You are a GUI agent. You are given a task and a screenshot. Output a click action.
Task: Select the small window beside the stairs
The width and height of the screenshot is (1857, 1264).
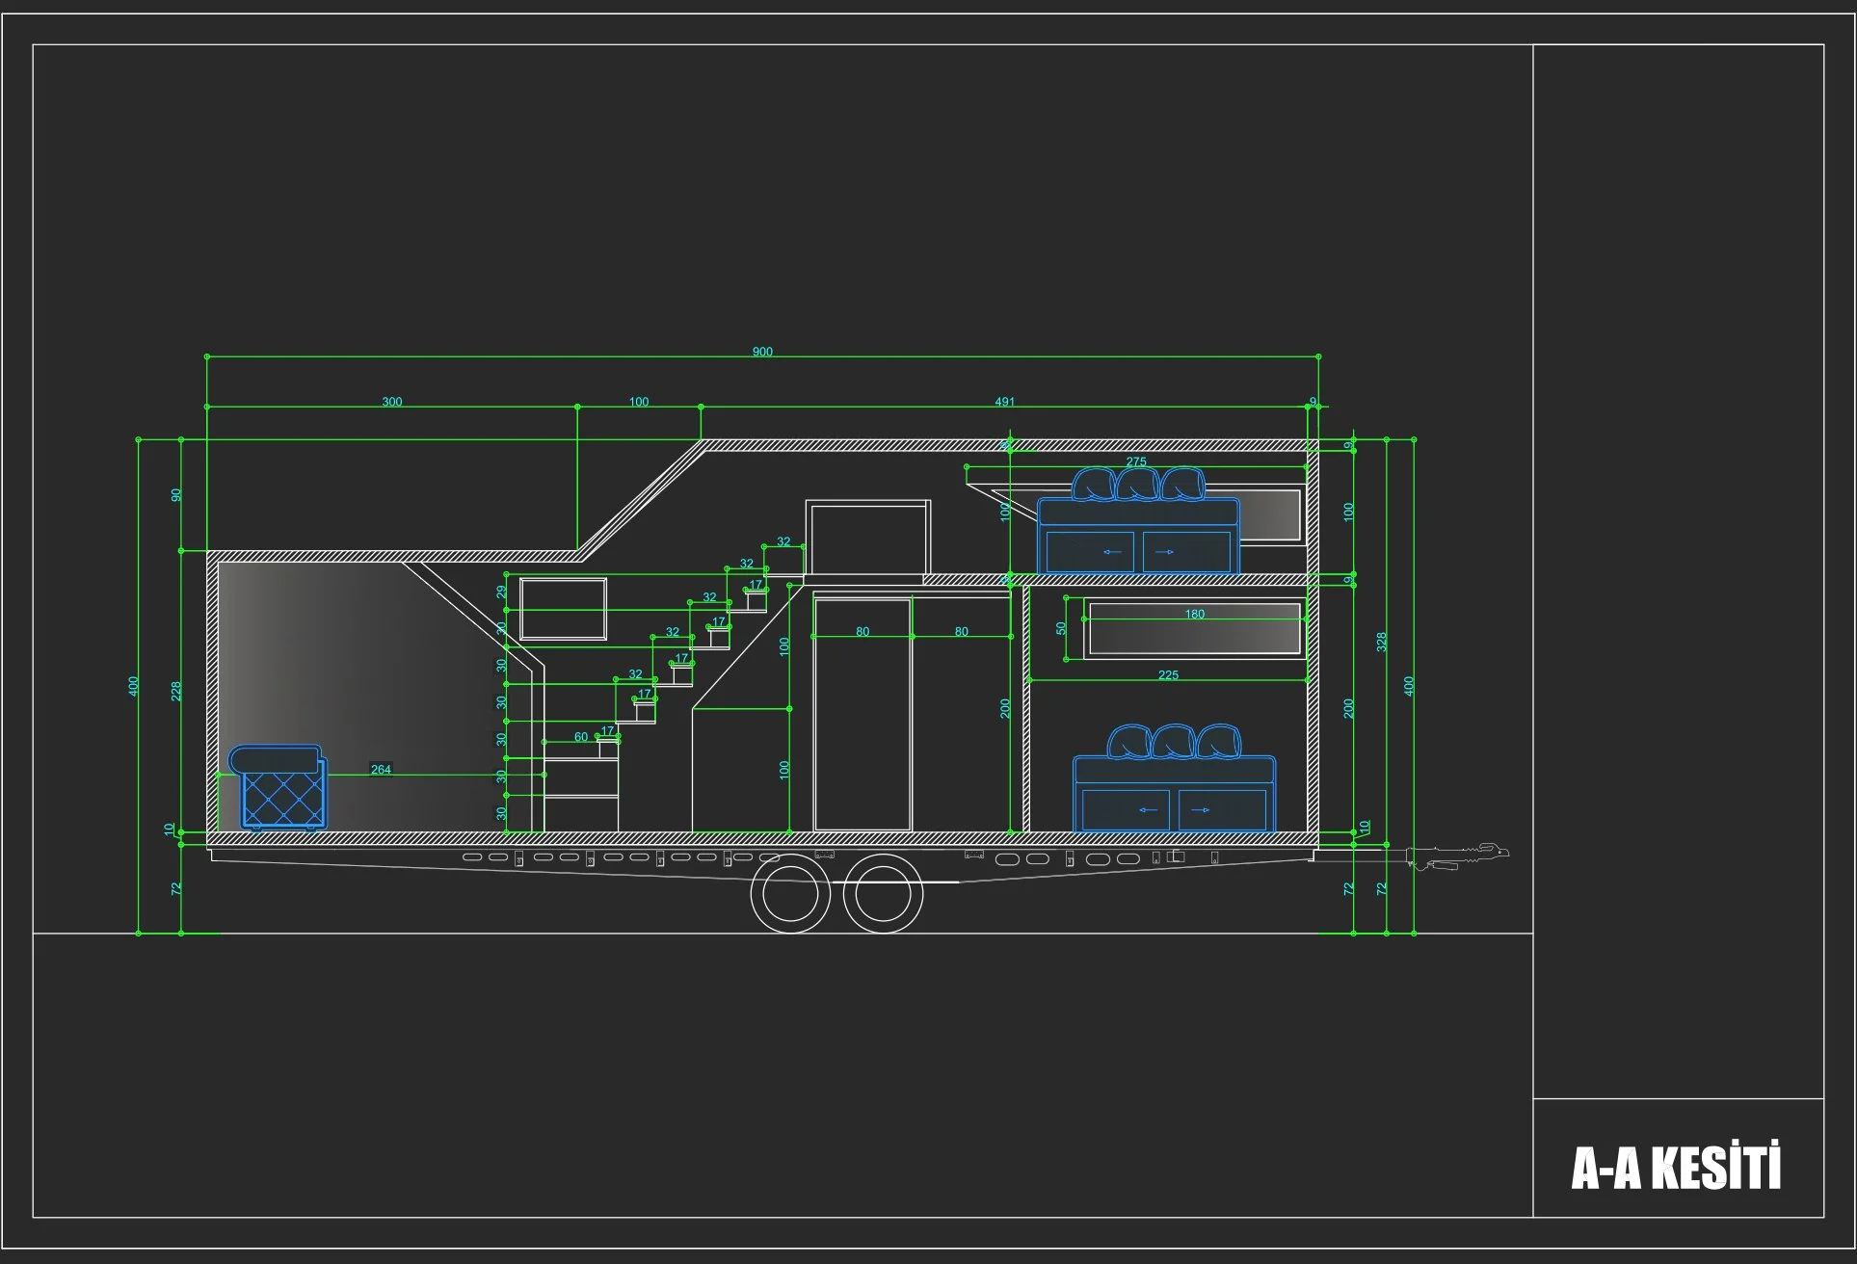click(x=564, y=609)
